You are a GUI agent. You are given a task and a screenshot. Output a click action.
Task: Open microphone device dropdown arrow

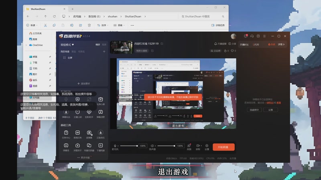[118, 146]
